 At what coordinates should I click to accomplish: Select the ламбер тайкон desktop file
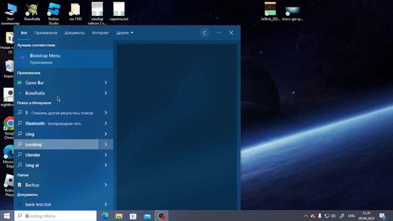97,14
